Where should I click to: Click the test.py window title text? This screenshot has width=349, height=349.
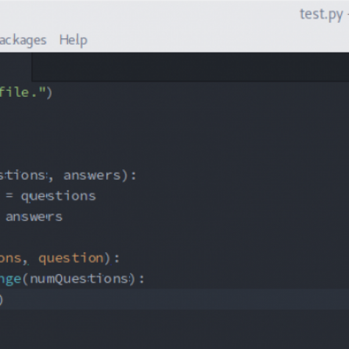(321, 15)
